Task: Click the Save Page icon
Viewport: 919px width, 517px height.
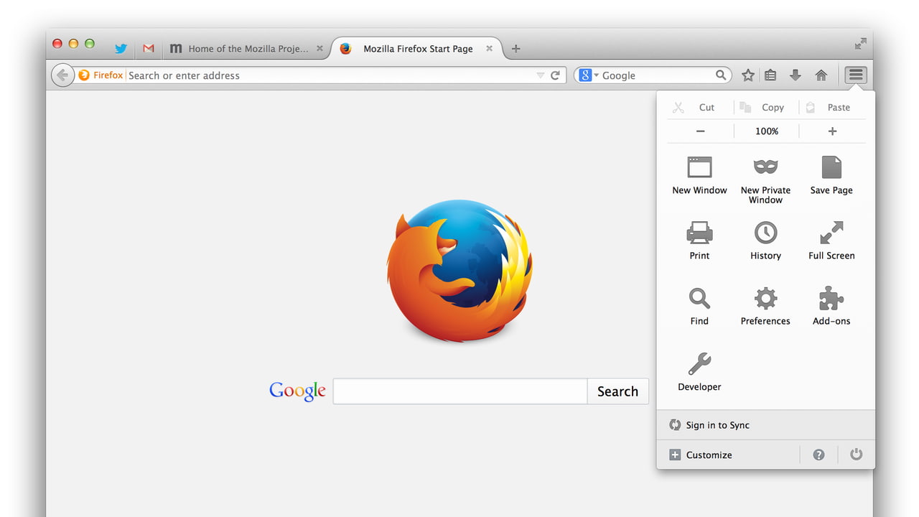Action: click(831, 167)
